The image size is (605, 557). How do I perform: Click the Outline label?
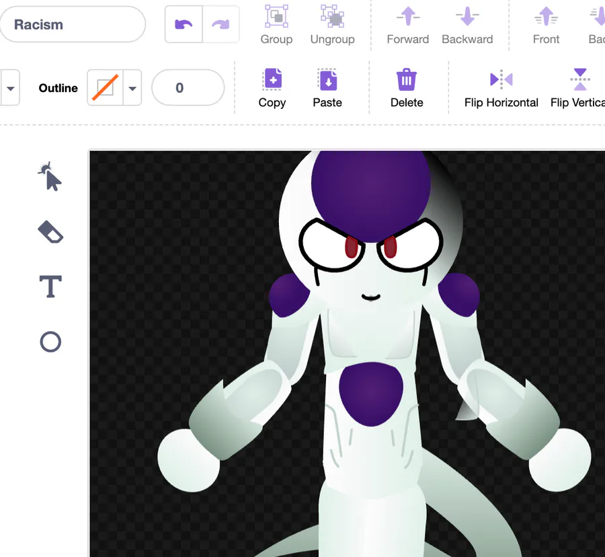click(58, 88)
